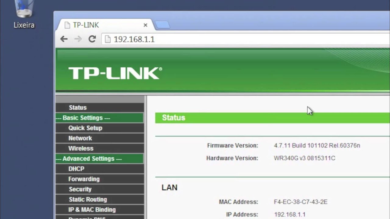This screenshot has width=390, height=219.
Task: Click the green Status page heading
Action: pyautogui.click(x=173, y=118)
